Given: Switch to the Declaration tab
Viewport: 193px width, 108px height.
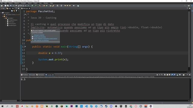Looking at the screenshot, I should (40, 75).
